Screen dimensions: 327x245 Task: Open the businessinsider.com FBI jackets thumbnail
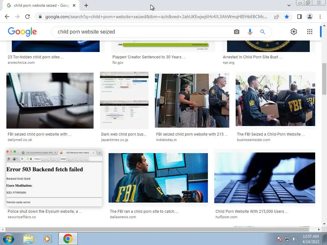[275, 100]
